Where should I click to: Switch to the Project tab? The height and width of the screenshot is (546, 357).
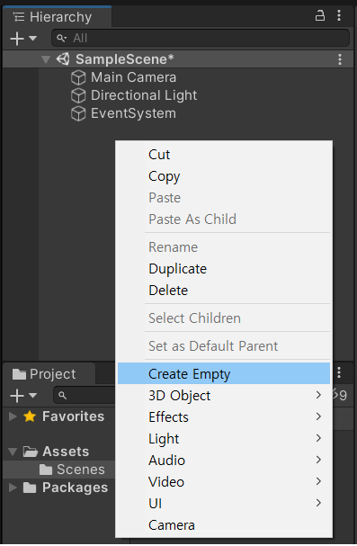tap(49, 374)
